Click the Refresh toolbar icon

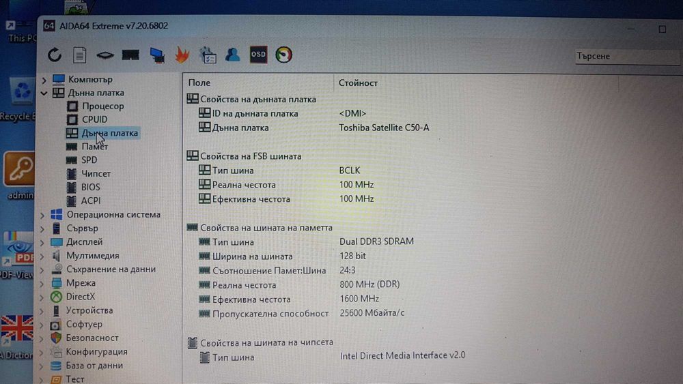pos(55,55)
